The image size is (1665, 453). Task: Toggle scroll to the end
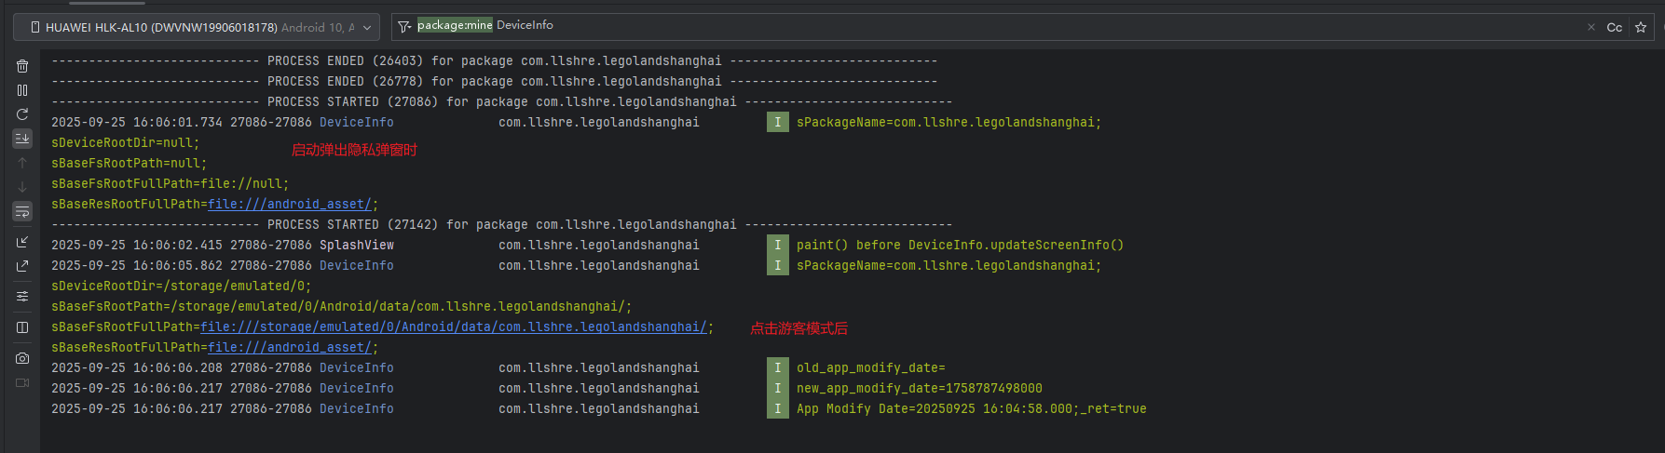pos(22,139)
